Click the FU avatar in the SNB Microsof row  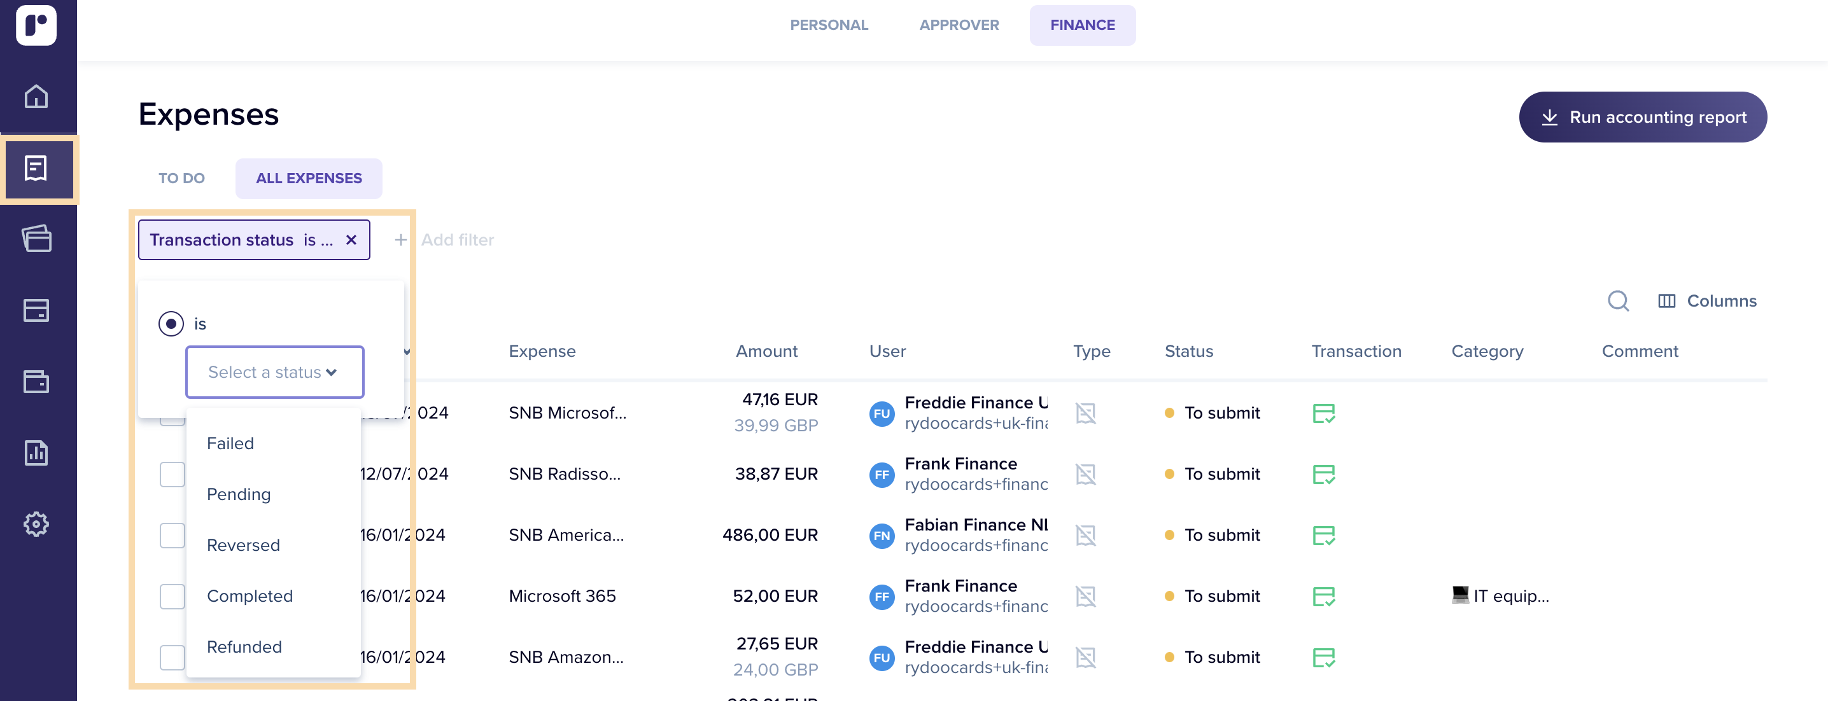click(882, 413)
